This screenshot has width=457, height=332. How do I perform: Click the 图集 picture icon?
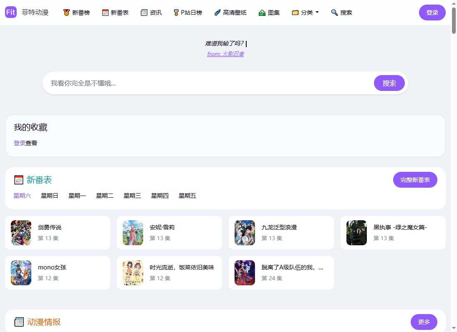(262, 13)
